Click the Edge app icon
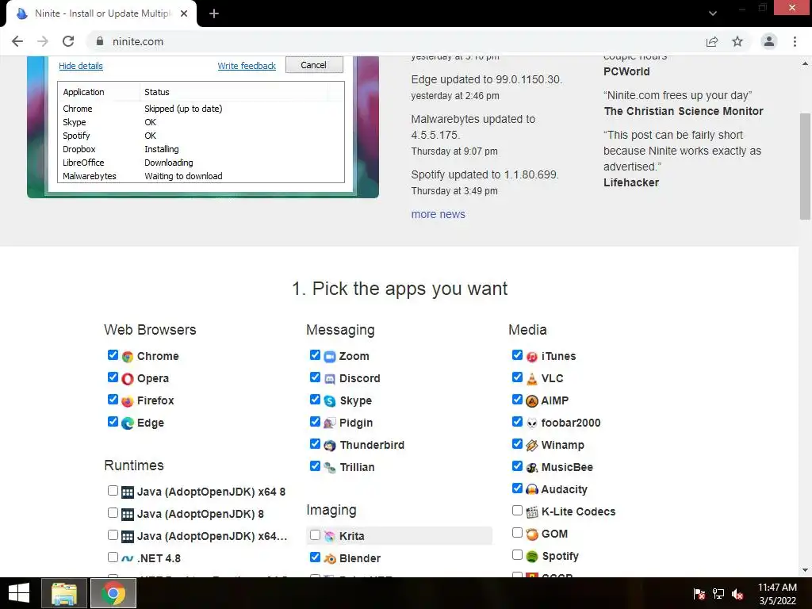 [128, 423]
